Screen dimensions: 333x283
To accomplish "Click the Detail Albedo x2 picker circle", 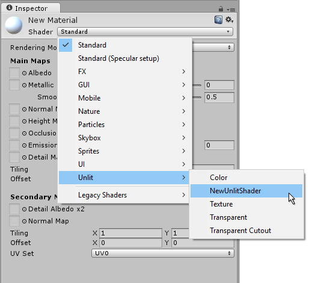I will point(25,210).
